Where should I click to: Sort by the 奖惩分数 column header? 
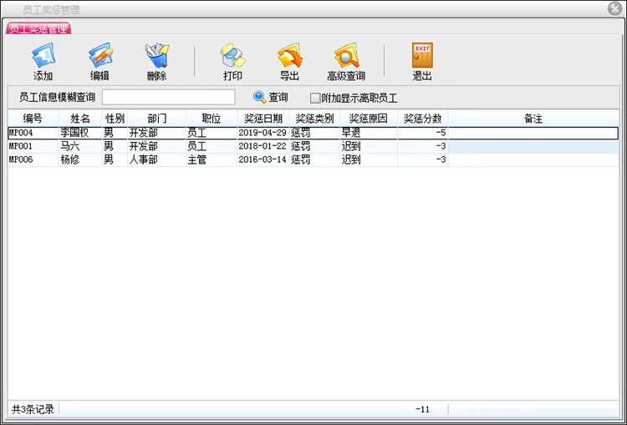tap(423, 119)
